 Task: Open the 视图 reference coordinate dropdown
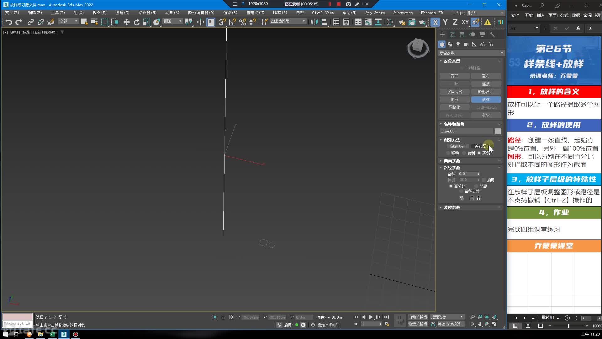172,21
